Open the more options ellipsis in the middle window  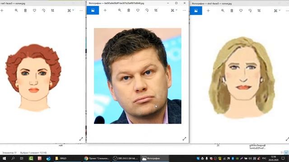point(184,10)
